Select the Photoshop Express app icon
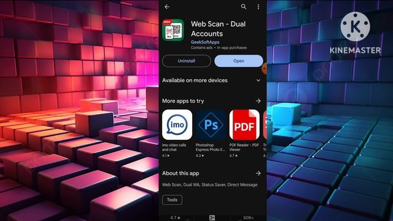The image size is (393, 221). [x=211, y=125]
